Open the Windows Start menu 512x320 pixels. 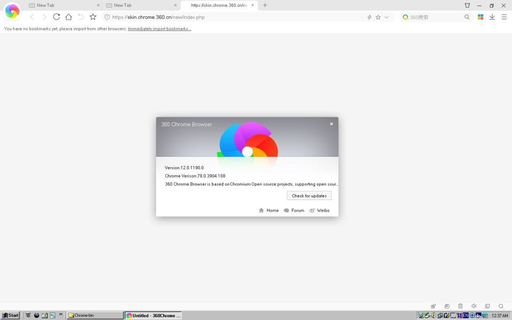tap(10, 315)
